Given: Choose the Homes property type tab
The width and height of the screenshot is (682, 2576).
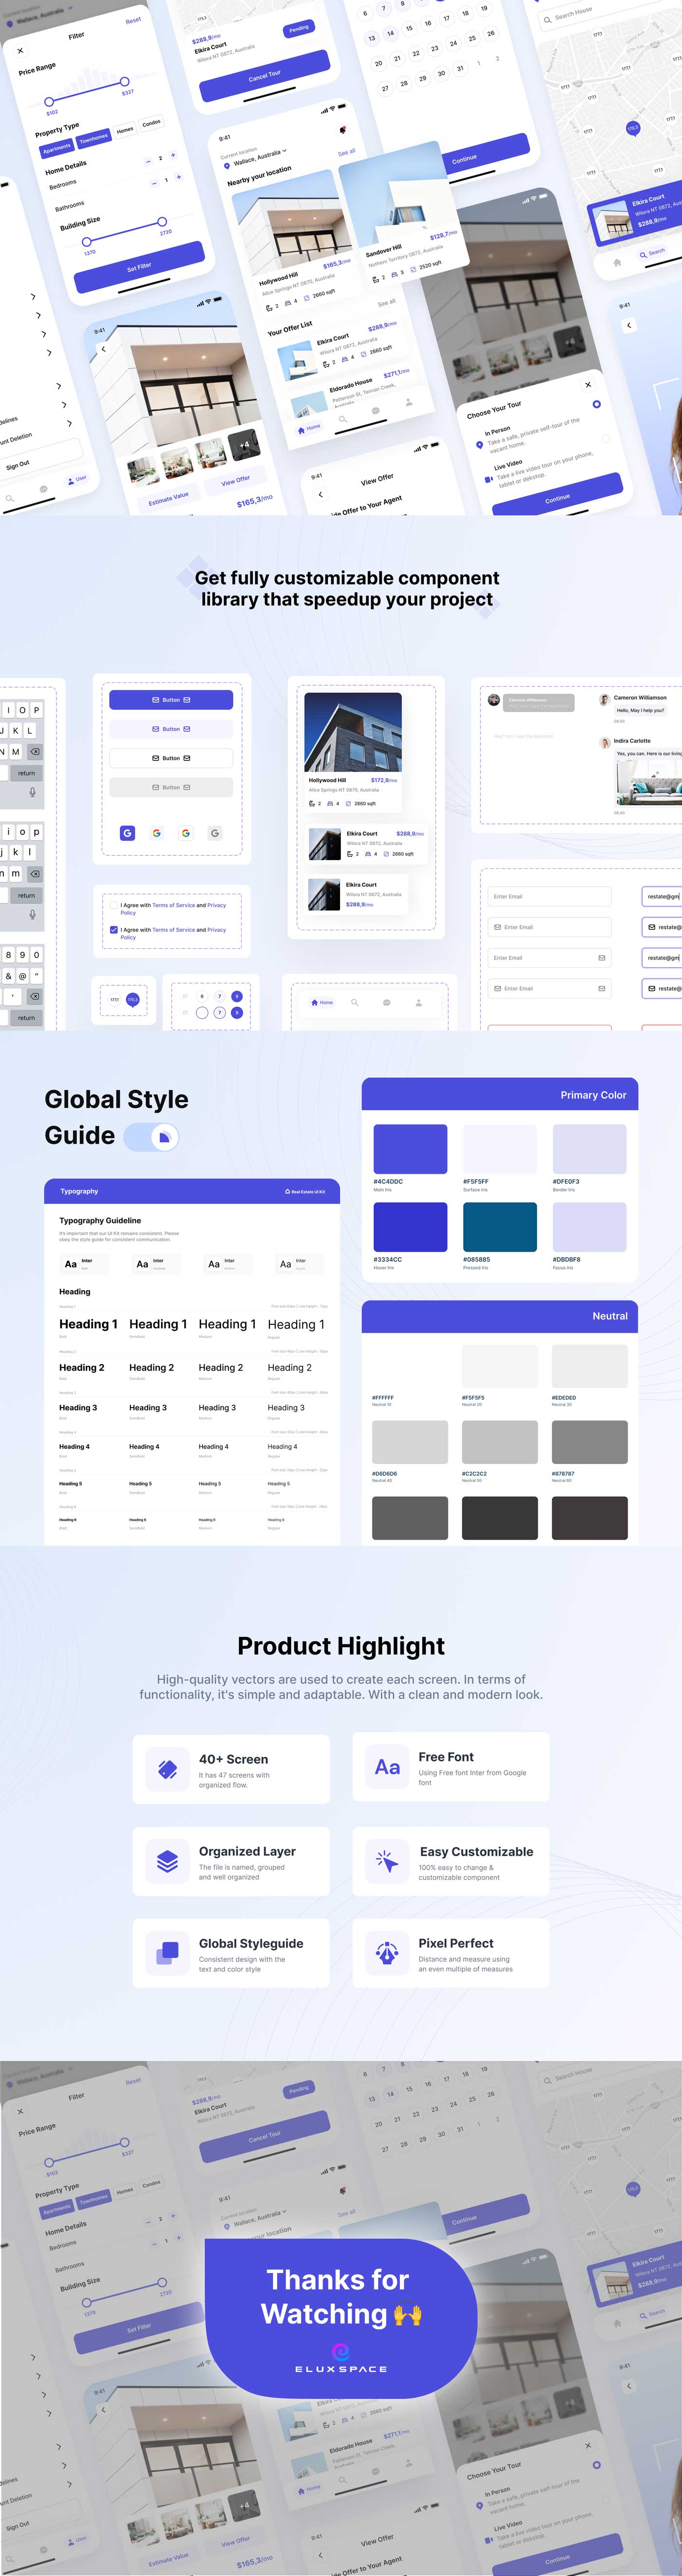Looking at the screenshot, I should click(125, 130).
